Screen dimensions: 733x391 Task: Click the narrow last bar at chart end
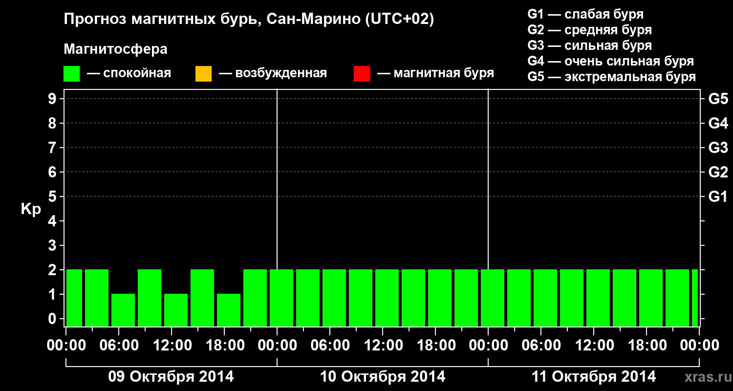pyautogui.click(x=695, y=298)
